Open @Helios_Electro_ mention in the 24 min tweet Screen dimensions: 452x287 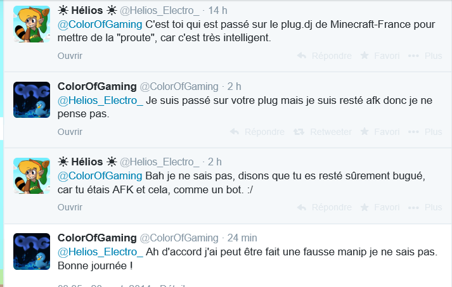click(x=100, y=252)
